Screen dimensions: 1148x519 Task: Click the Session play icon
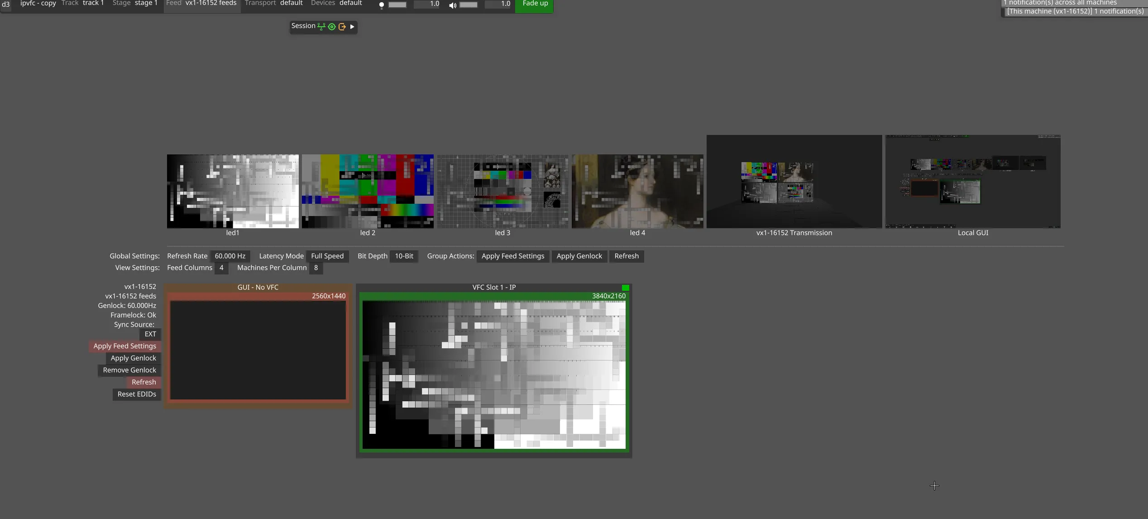click(x=352, y=26)
